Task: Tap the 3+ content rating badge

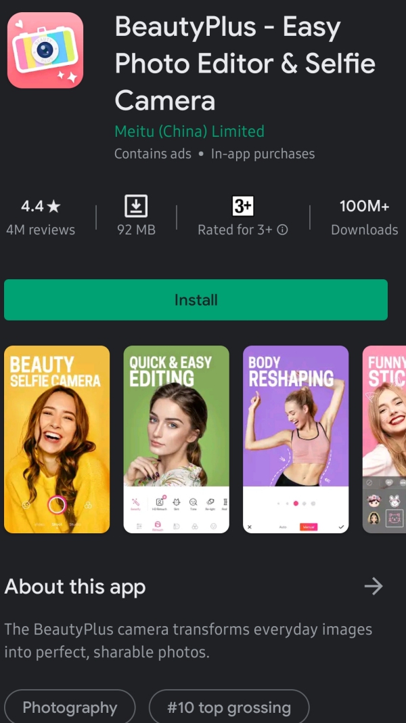Action: click(243, 206)
